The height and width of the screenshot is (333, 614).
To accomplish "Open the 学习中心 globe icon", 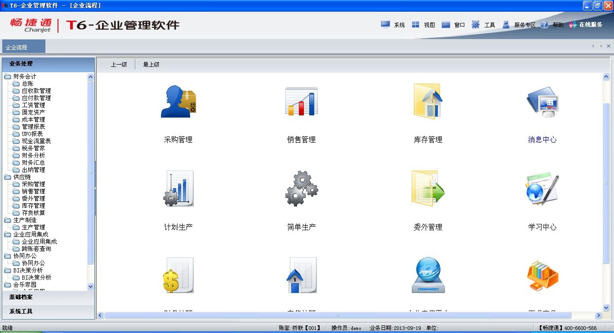I will pyautogui.click(x=542, y=189).
